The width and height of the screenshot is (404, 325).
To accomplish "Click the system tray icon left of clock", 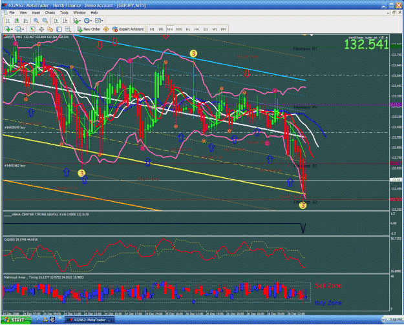I will 384,320.
